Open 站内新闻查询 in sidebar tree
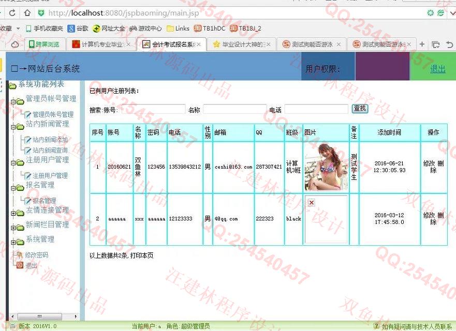The image size is (456, 331). [50, 151]
